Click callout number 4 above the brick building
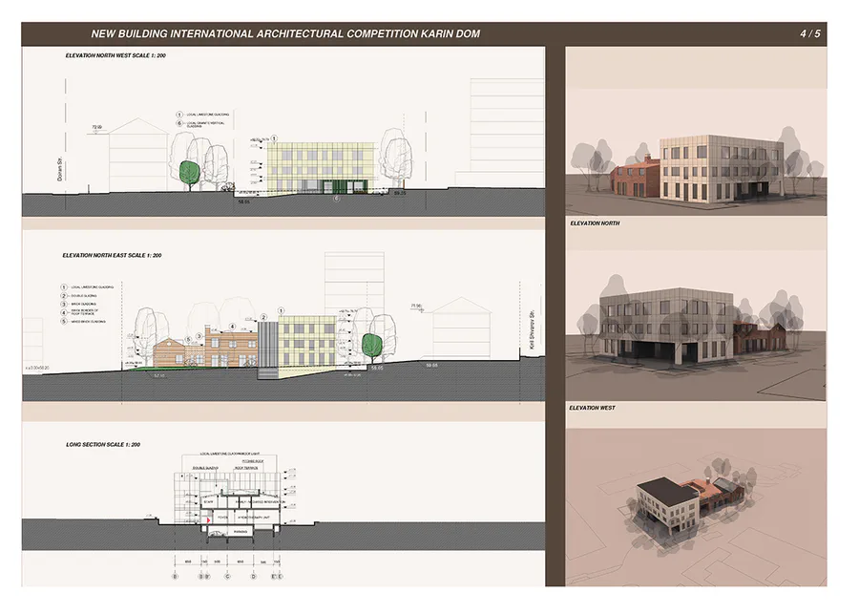 232,327
